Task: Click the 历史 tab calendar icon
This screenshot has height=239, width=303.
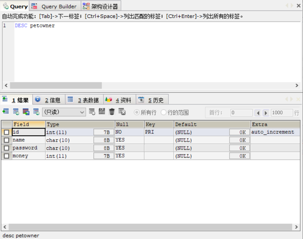Action: tap(141, 99)
